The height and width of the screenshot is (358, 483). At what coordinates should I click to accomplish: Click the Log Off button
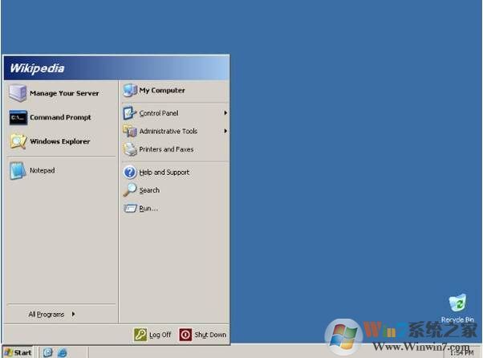coord(152,335)
